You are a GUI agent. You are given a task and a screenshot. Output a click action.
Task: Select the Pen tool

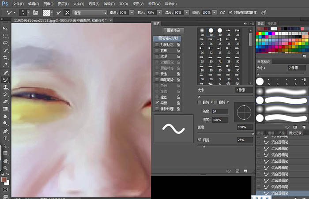point(5,131)
